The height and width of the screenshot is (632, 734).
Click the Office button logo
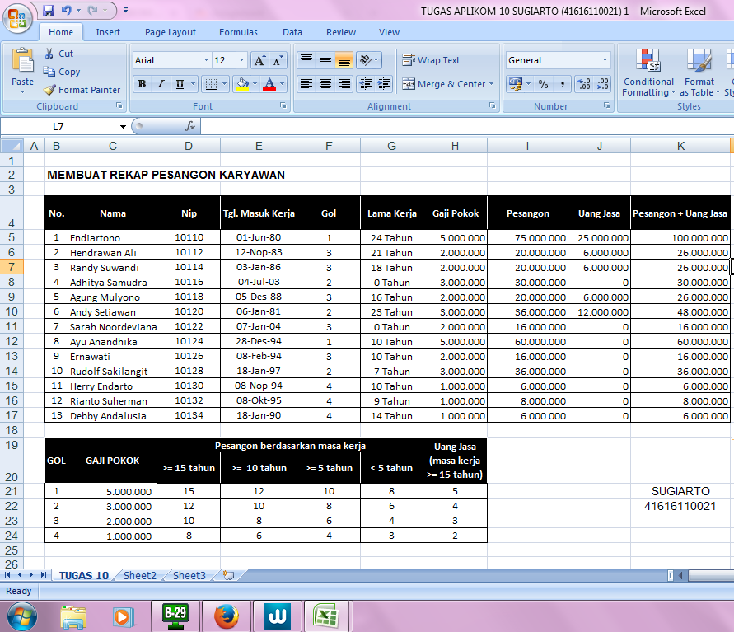click(x=16, y=19)
